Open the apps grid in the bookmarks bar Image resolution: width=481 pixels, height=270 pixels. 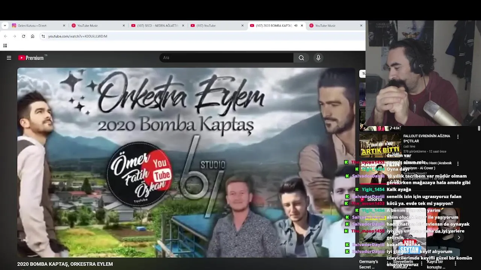5,46
